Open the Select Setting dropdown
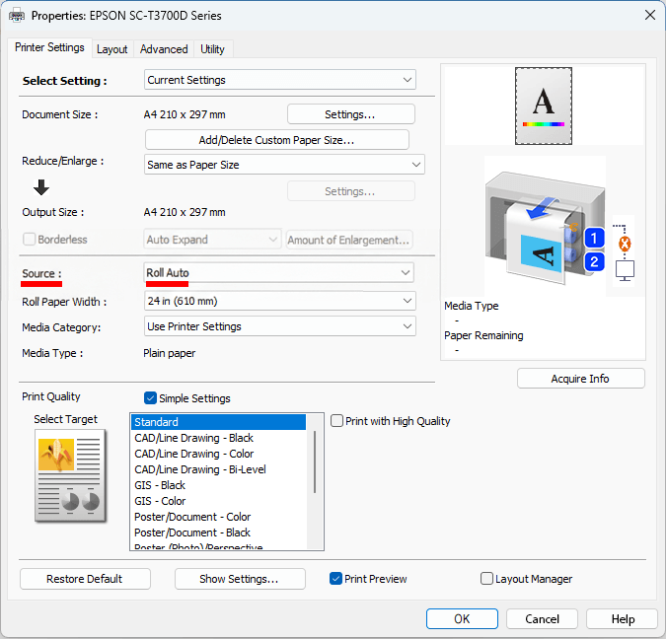 coord(280,80)
